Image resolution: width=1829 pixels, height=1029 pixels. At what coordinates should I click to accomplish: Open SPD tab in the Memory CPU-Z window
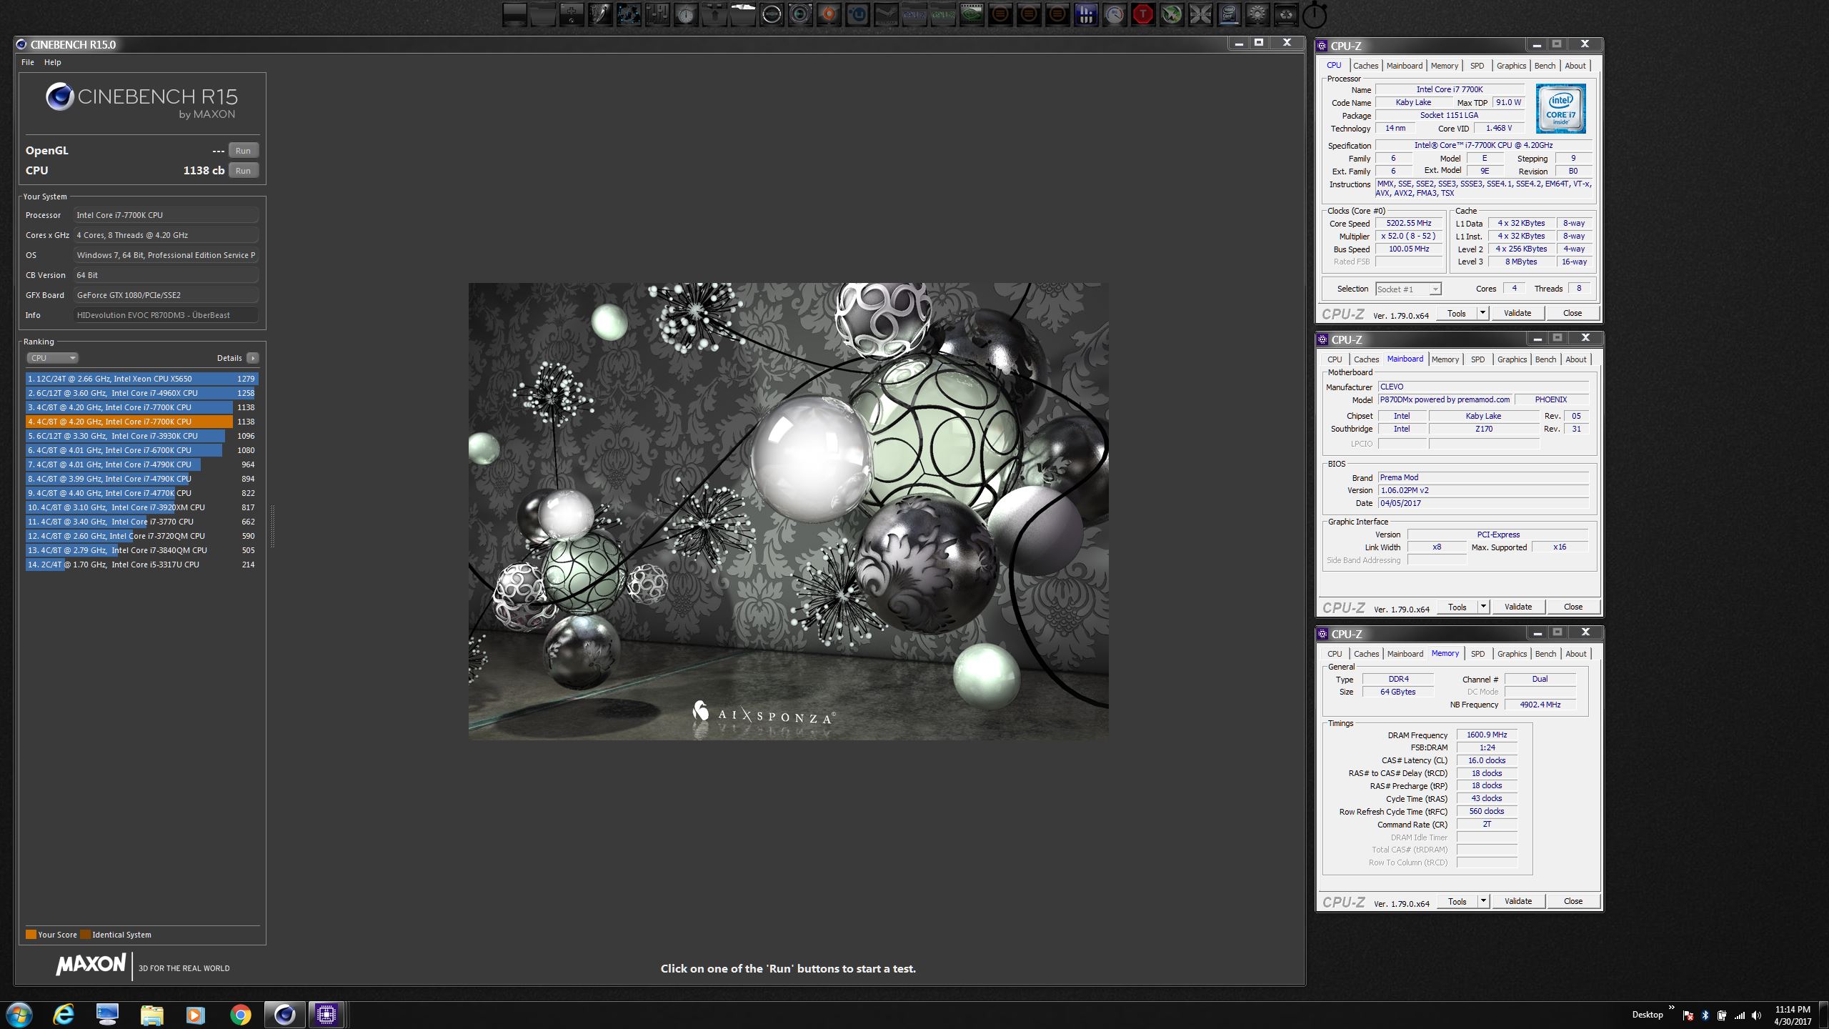pyautogui.click(x=1477, y=654)
